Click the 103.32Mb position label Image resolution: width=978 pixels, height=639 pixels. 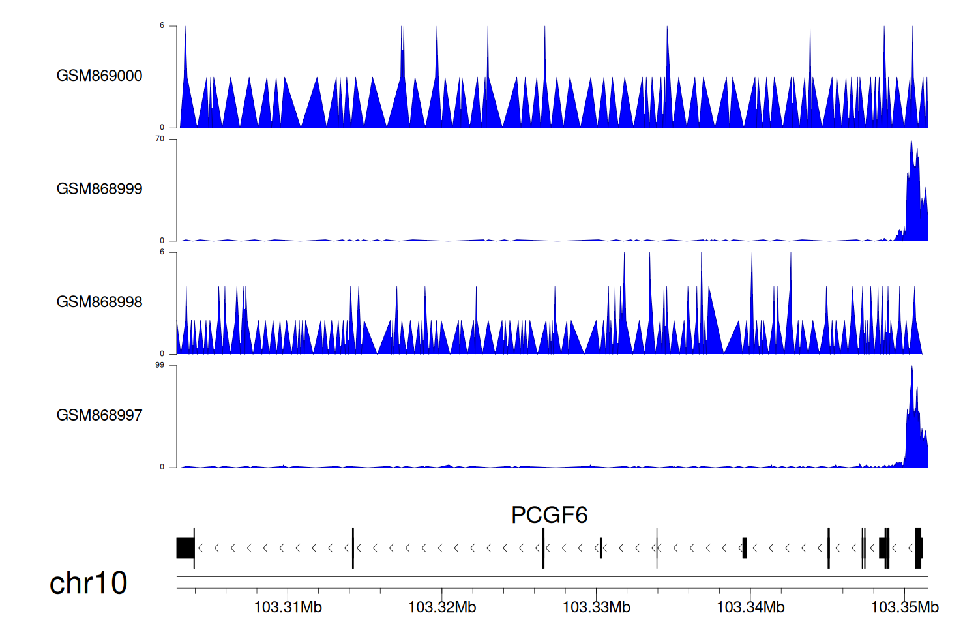(x=442, y=608)
